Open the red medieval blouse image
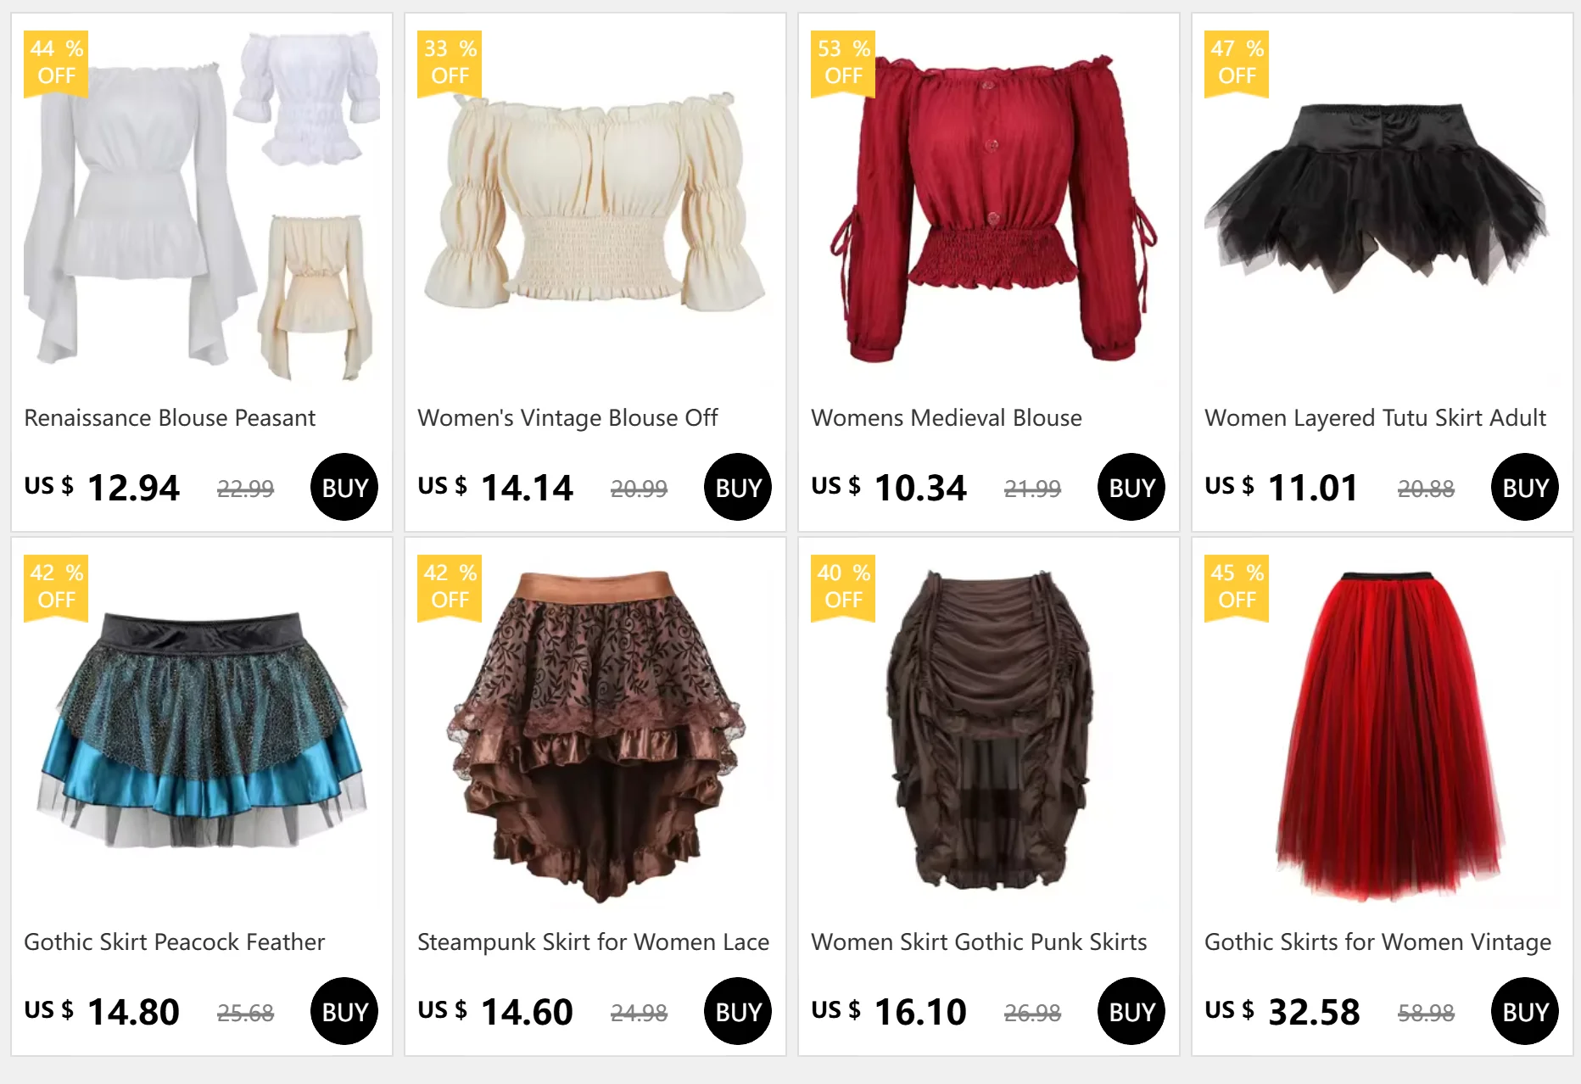The image size is (1581, 1084). click(989, 205)
